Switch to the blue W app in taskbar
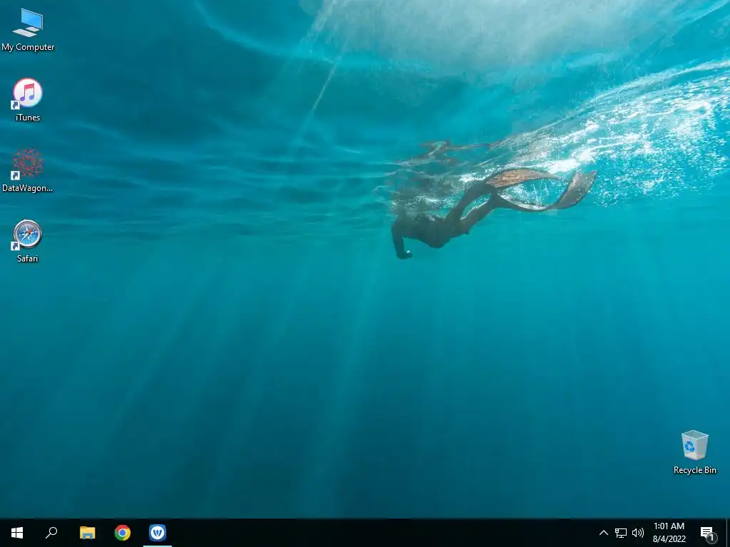 pos(158,533)
